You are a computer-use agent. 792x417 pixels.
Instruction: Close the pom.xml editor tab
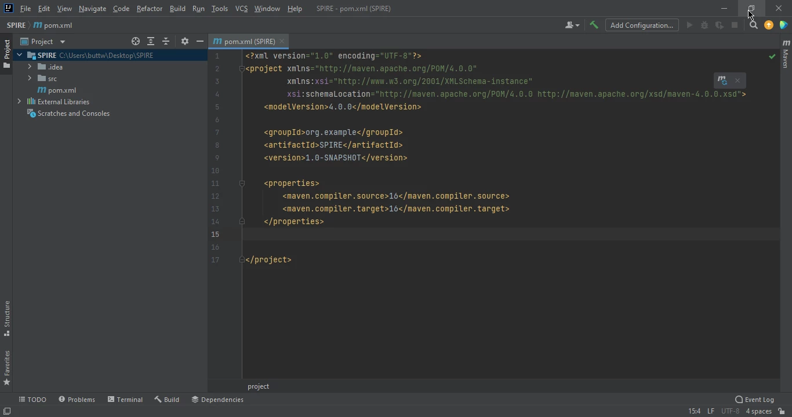pos(282,42)
